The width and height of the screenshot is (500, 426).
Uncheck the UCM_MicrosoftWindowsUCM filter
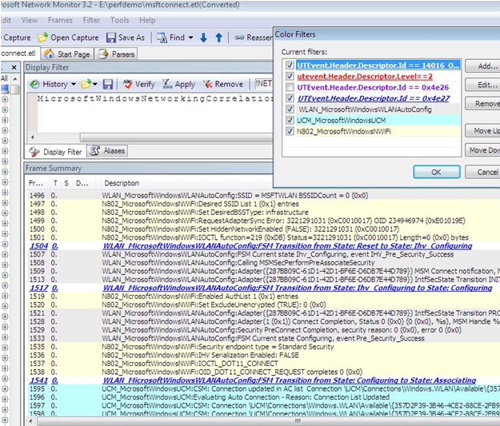tap(290, 120)
